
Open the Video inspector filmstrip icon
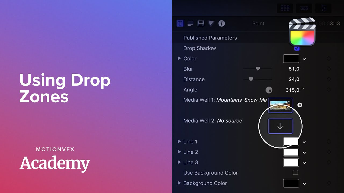coord(201,23)
